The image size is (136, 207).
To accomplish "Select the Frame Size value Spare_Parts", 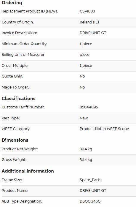I will coord(90,180).
